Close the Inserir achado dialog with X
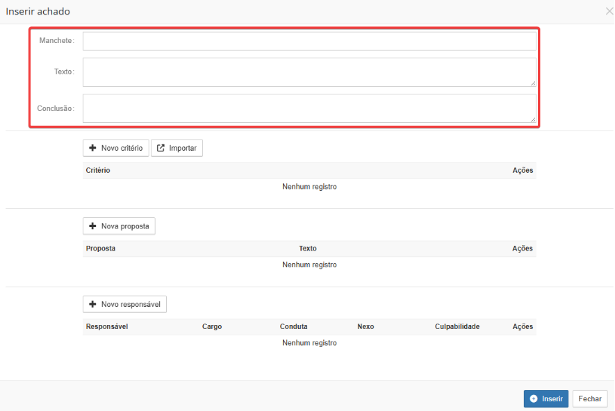 click(609, 11)
